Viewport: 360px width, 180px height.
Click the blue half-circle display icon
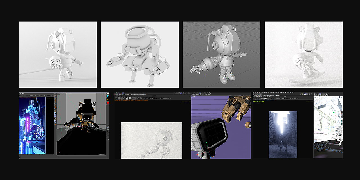(108, 96)
